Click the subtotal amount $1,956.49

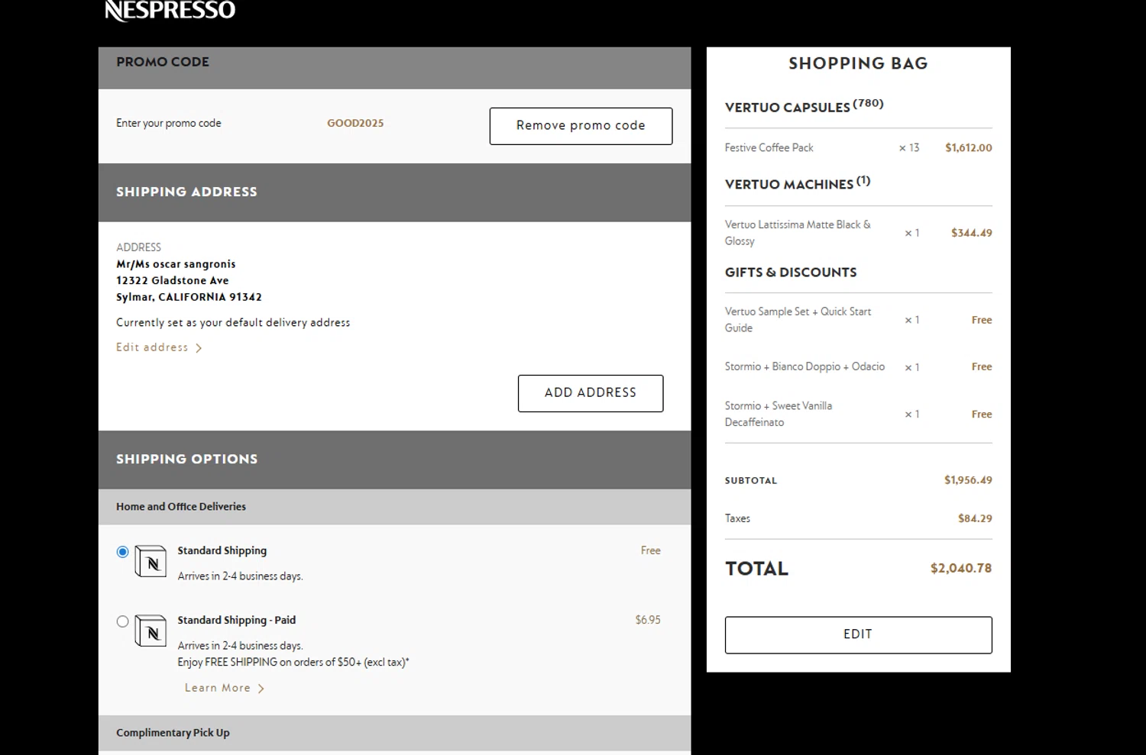click(x=968, y=480)
